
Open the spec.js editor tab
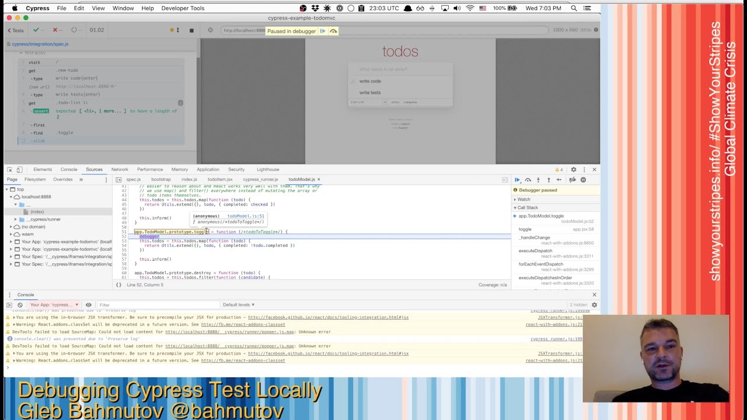(x=134, y=180)
